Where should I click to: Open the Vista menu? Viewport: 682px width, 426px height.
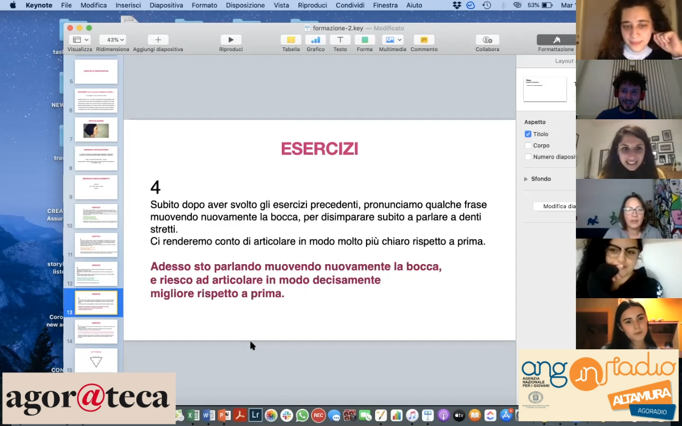coord(281,5)
